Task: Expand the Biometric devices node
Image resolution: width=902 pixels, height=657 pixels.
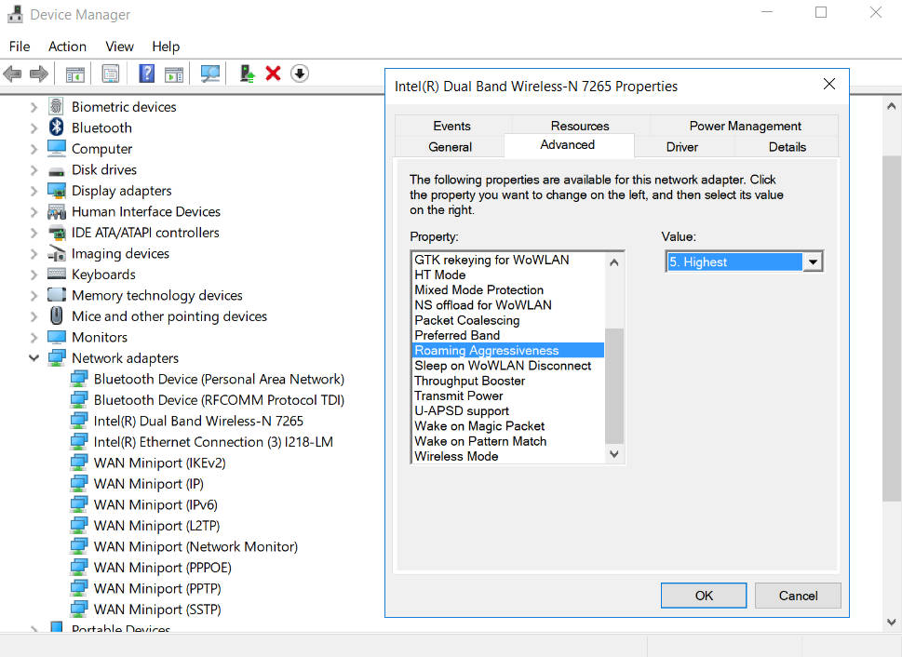Action: coord(34,107)
